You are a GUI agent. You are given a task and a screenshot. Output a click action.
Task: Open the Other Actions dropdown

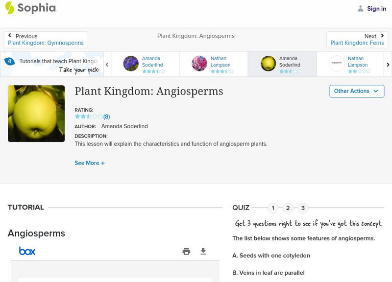(x=356, y=91)
